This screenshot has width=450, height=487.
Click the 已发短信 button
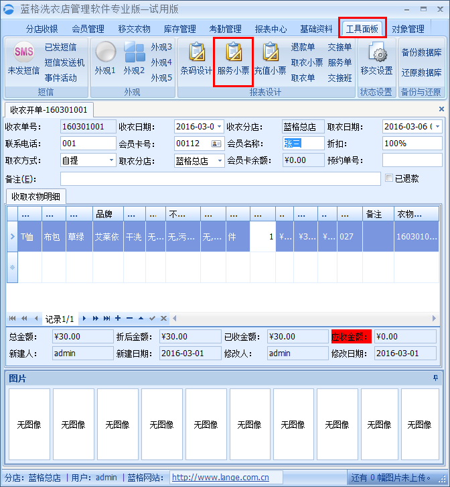(x=61, y=47)
